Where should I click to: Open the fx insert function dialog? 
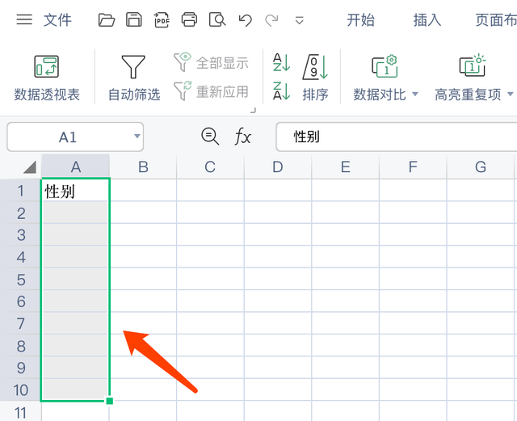pyautogui.click(x=243, y=137)
